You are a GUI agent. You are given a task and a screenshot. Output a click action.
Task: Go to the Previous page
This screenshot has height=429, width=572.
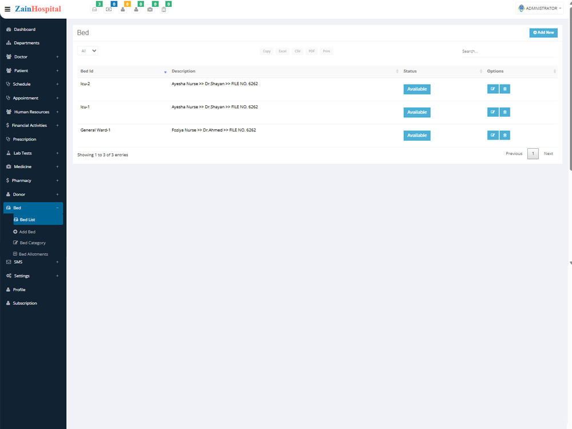[x=514, y=153]
